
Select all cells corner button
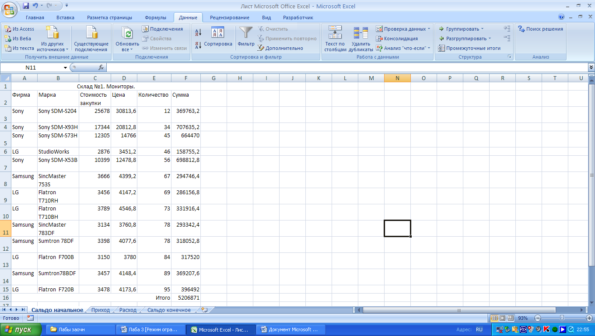(5, 78)
